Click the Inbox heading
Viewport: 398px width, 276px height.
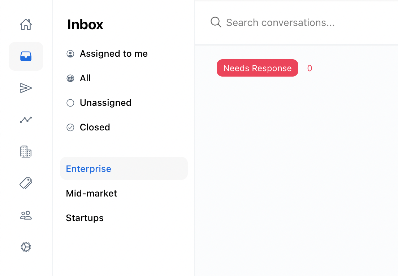tap(85, 25)
